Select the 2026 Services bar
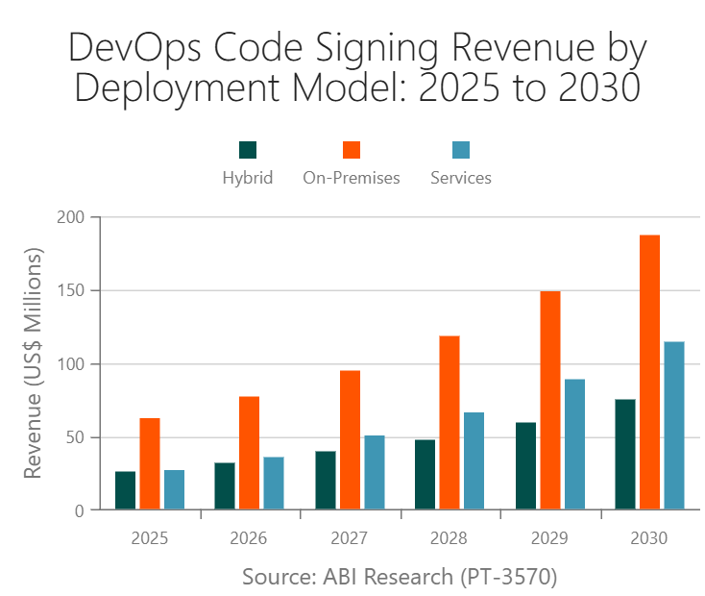The width and height of the screenshot is (705, 596). pyautogui.click(x=274, y=483)
